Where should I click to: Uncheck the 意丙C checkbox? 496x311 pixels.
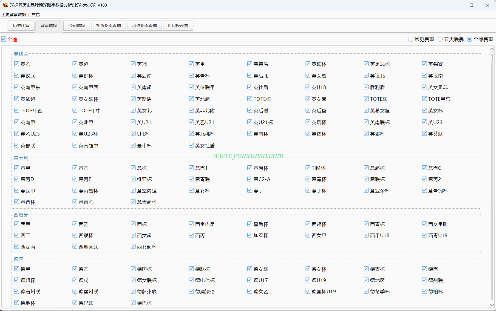point(424,168)
